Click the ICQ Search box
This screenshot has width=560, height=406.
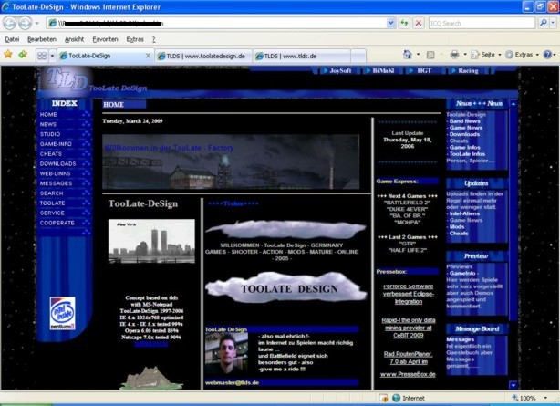482,23
